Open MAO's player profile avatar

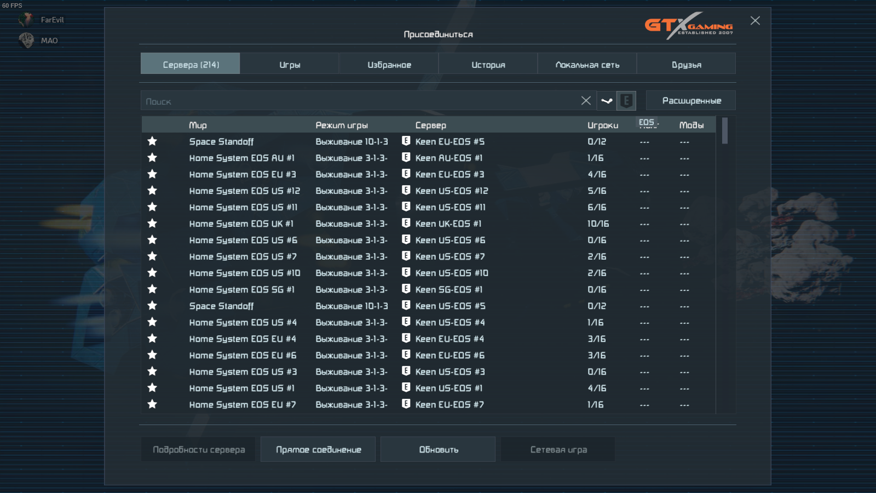click(x=26, y=41)
